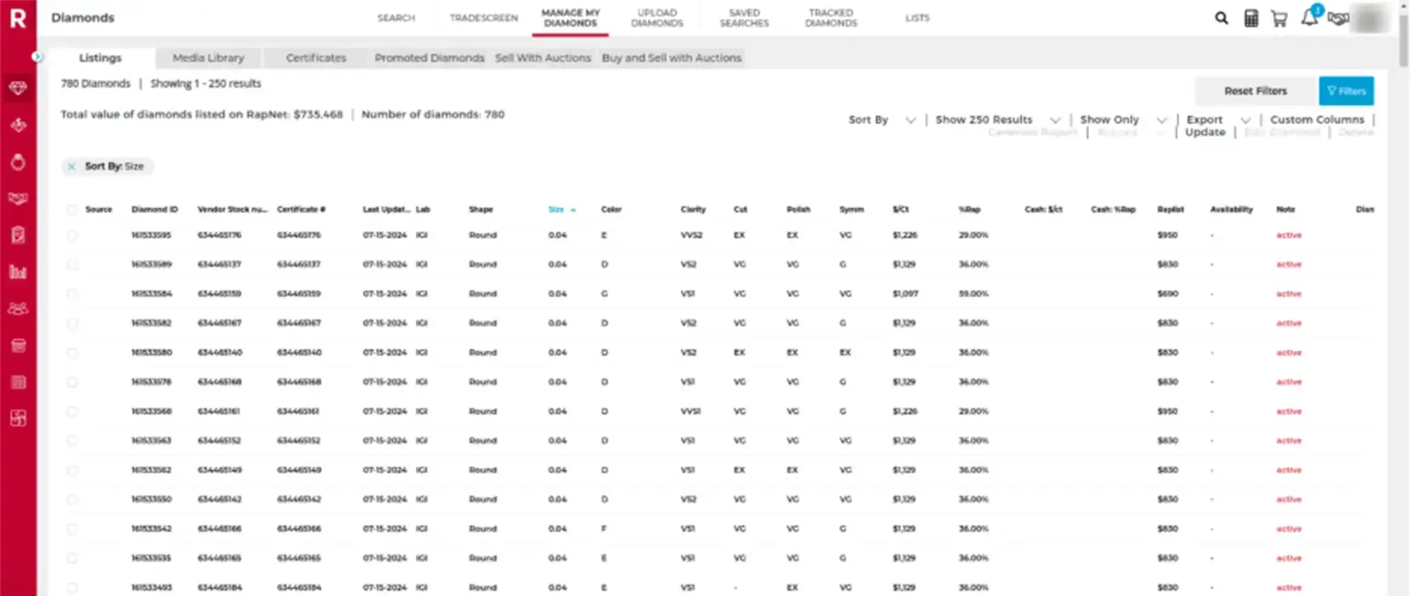Open the database stack sidebar icon

[x=18, y=346]
